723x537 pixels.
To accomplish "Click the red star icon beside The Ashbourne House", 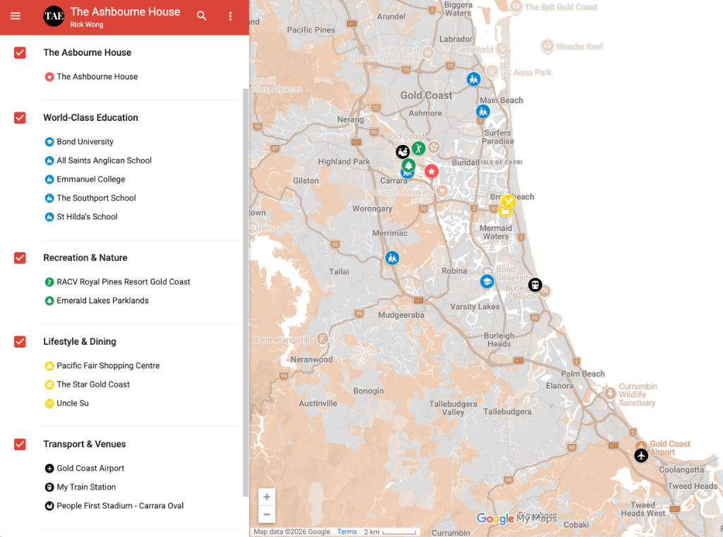I will pos(49,77).
